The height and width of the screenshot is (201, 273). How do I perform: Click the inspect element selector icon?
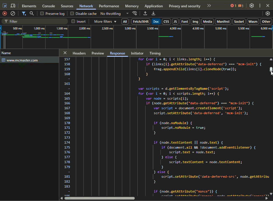click(x=5, y=6)
